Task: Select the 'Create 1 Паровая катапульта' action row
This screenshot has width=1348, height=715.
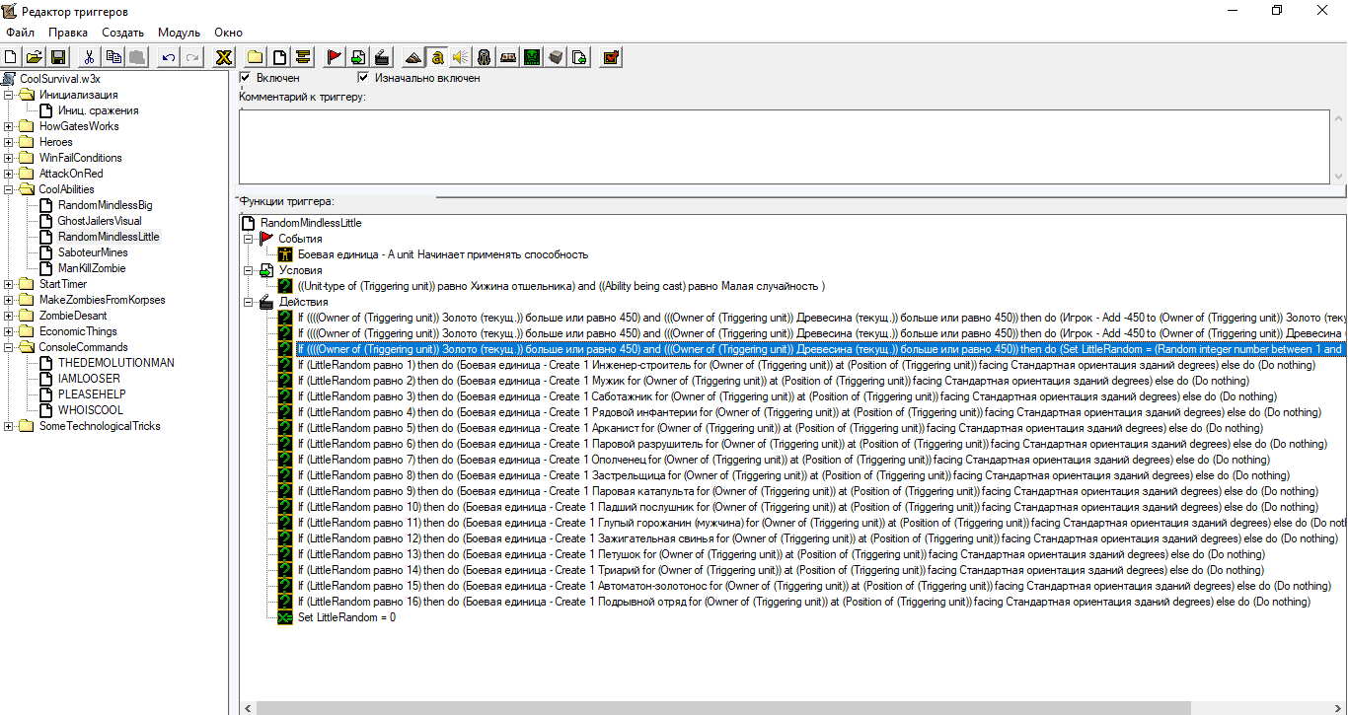Action: [x=807, y=491]
